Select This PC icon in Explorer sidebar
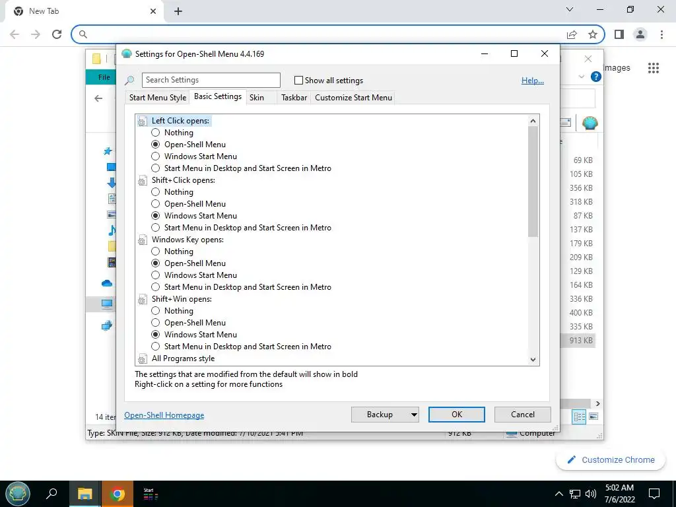 tap(107, 304)
